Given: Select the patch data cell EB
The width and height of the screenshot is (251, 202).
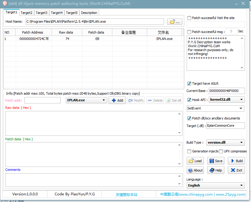Looking at the screenshot, I should (x=97, y=39).
